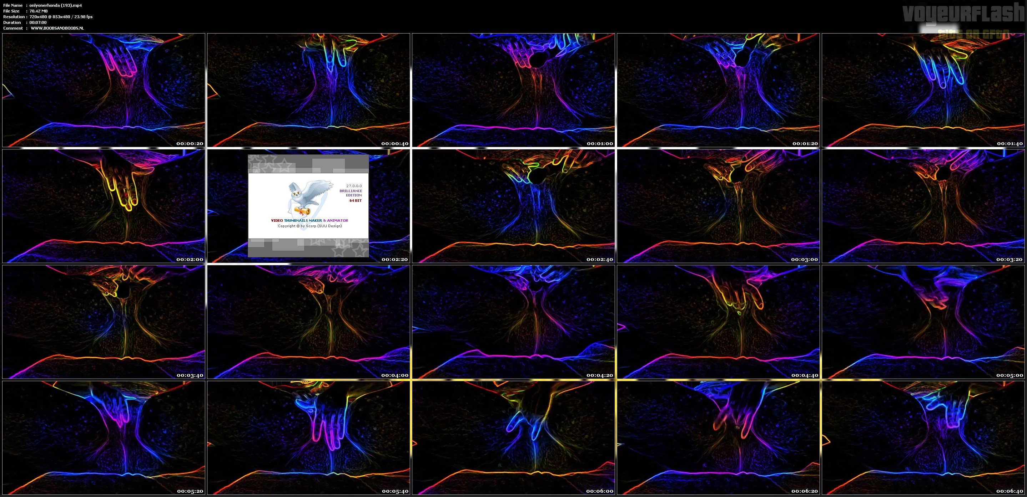Click the file name onlyonerhonda (193).mp4 text
This screenshot has width=1027, height=497.
[x=55, y=5]
